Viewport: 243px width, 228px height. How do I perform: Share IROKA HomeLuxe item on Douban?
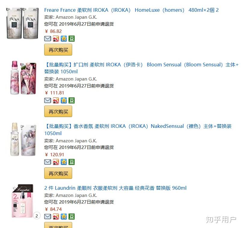tap(72, 39)
